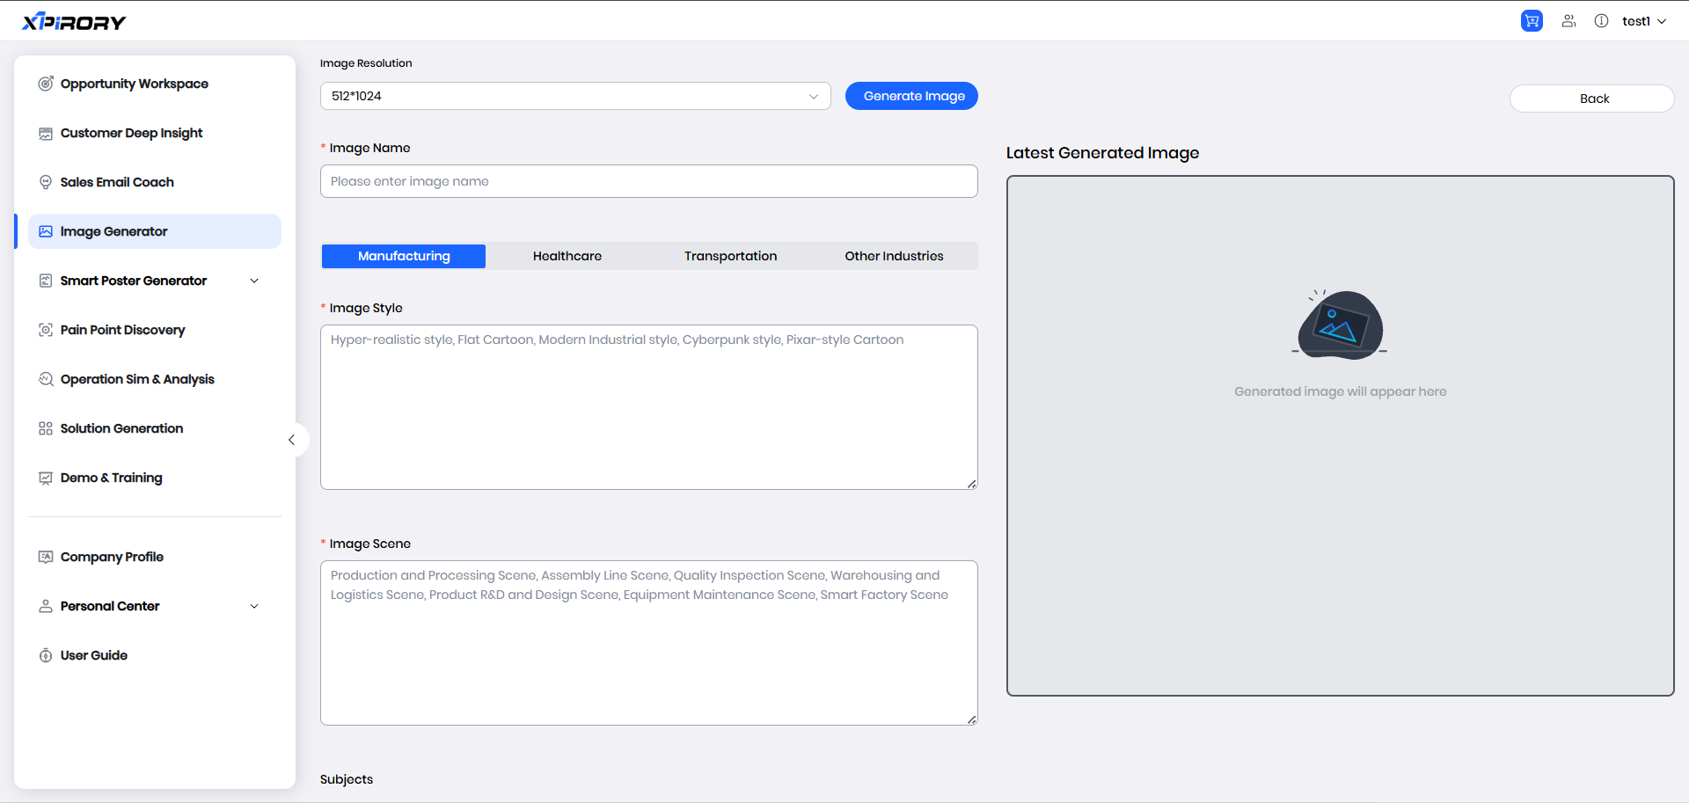Open the user contacts icon in header
This screenshot has width=1689, height=803.
point(1568,21)
